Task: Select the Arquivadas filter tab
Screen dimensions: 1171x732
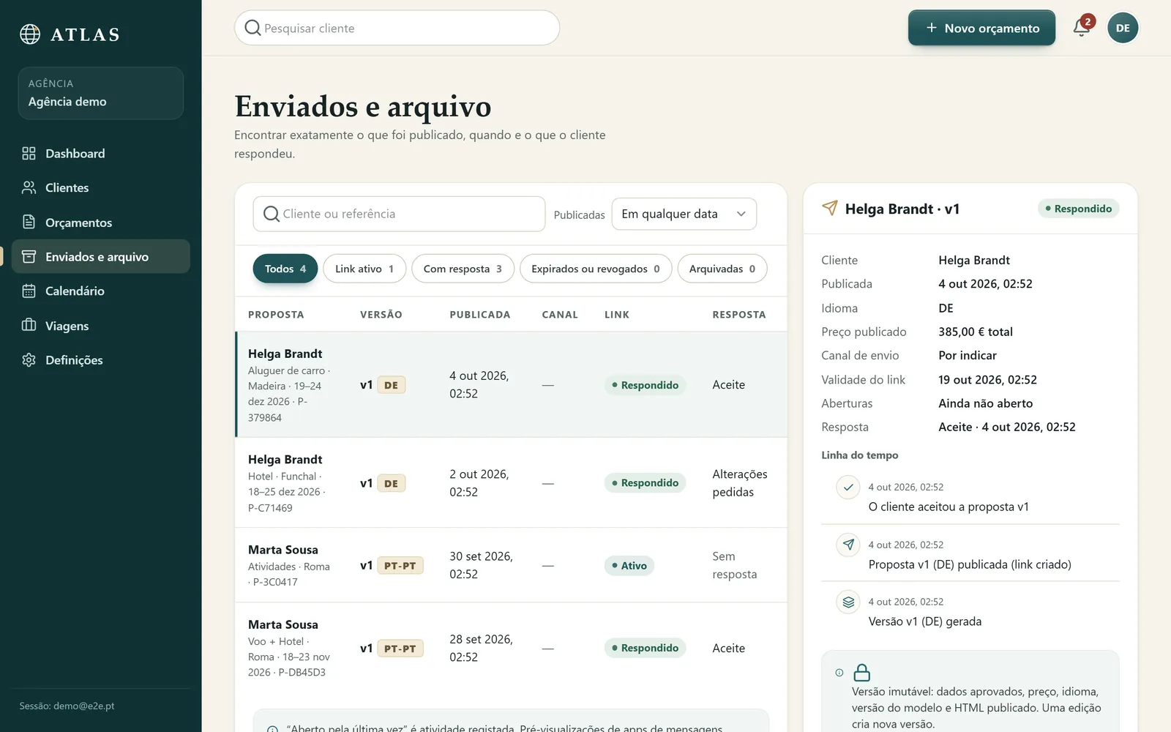Action: (722, 269)
